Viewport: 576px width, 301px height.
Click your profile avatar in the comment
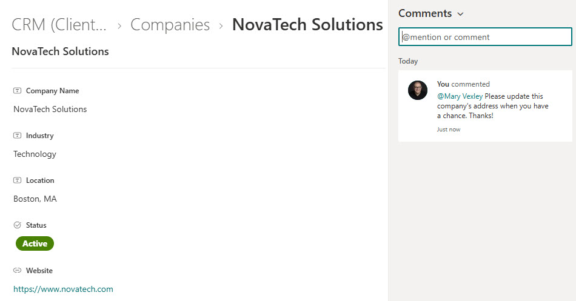418,90
